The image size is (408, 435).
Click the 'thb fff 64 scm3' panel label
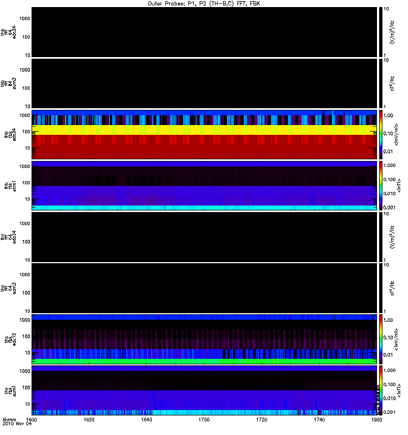click(8, 84)
